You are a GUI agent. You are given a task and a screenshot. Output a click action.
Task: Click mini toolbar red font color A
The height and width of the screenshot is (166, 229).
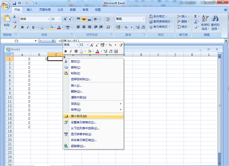97,51
